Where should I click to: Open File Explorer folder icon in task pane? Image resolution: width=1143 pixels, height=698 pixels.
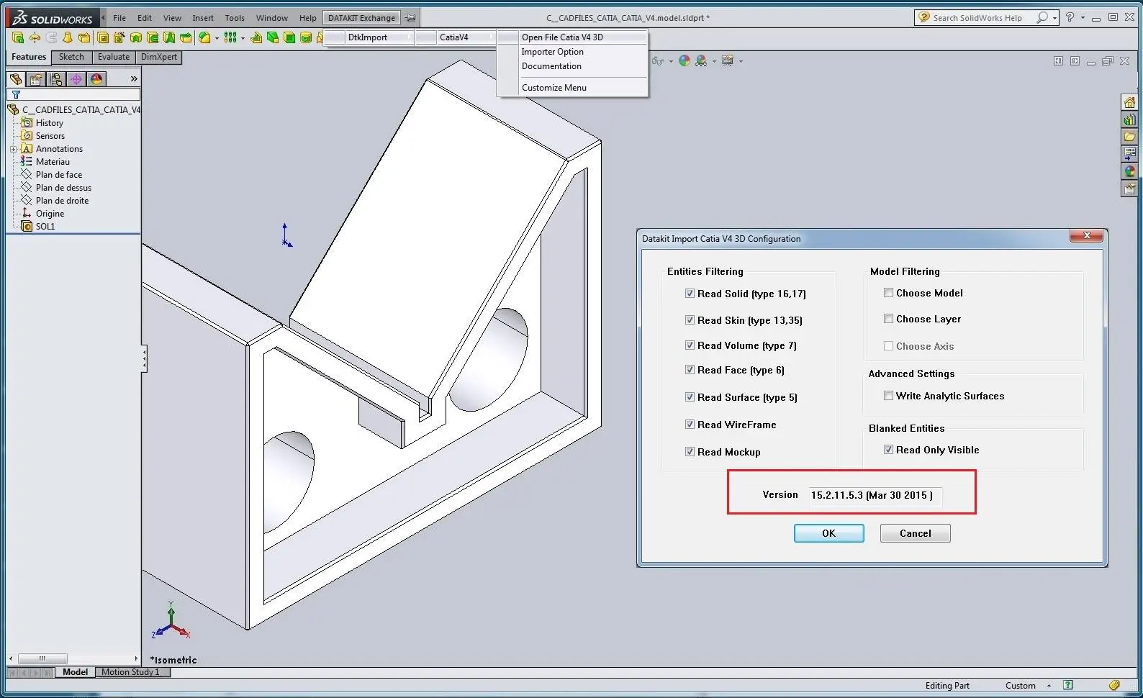point(1129,137)
